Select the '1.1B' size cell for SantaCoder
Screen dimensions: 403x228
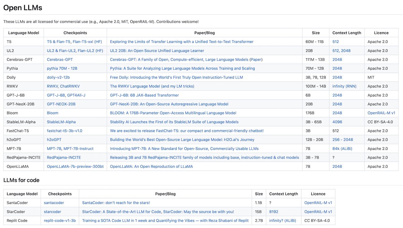(x=259, y=203)
